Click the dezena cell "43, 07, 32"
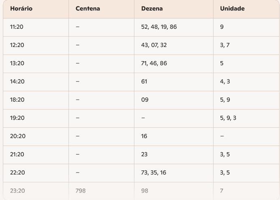The height and width of the screenshot is (200, 280). [x=154, y=45]
